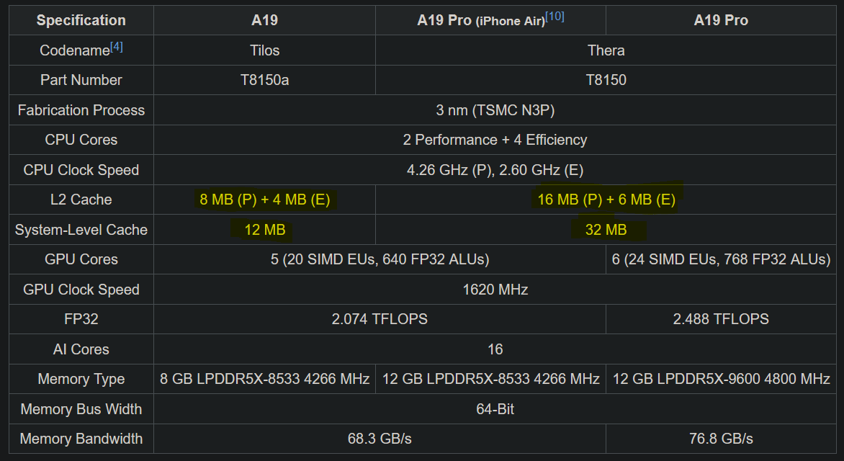This screenshot has height=461, width=844.
Task: Click the highlighted 12 MB cache value
Action: click(x=264, y=230)
